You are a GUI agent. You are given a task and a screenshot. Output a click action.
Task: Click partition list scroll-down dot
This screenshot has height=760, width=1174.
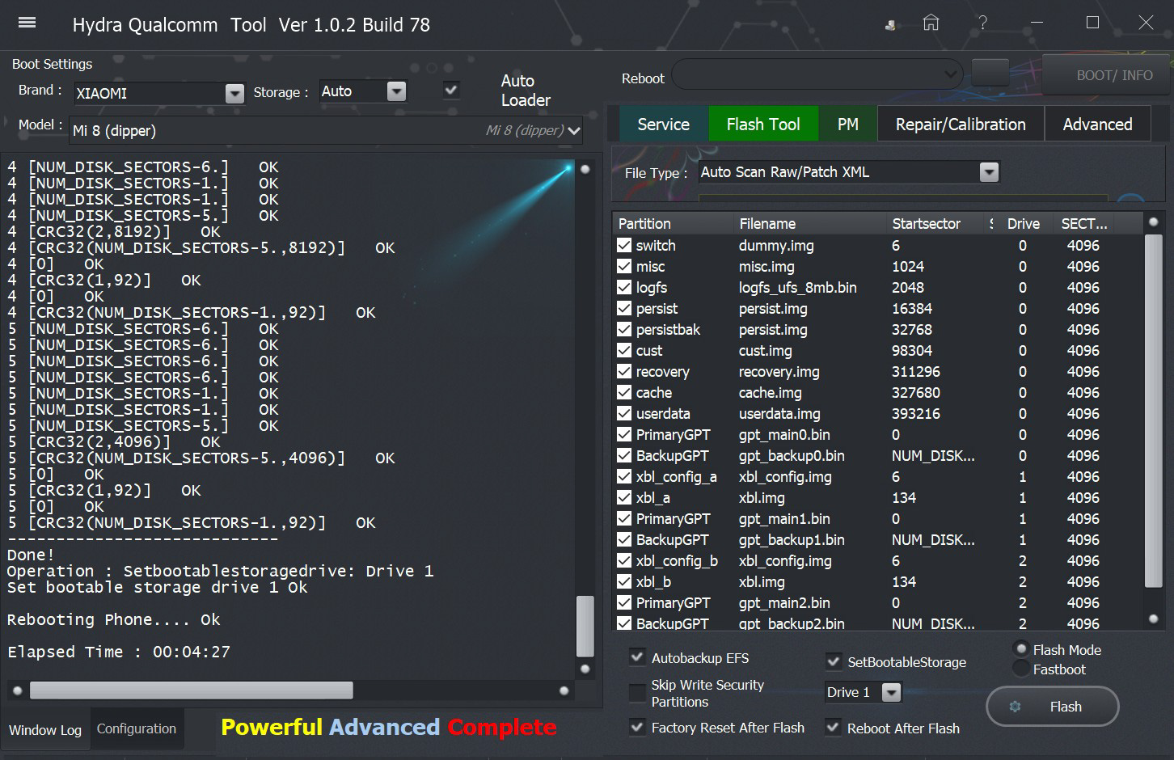[x=1154, y=619]
